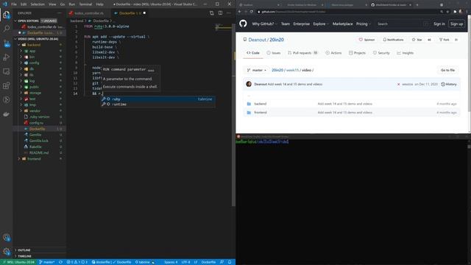Open the Insights tab on GitHub

[x=405, y=53]
